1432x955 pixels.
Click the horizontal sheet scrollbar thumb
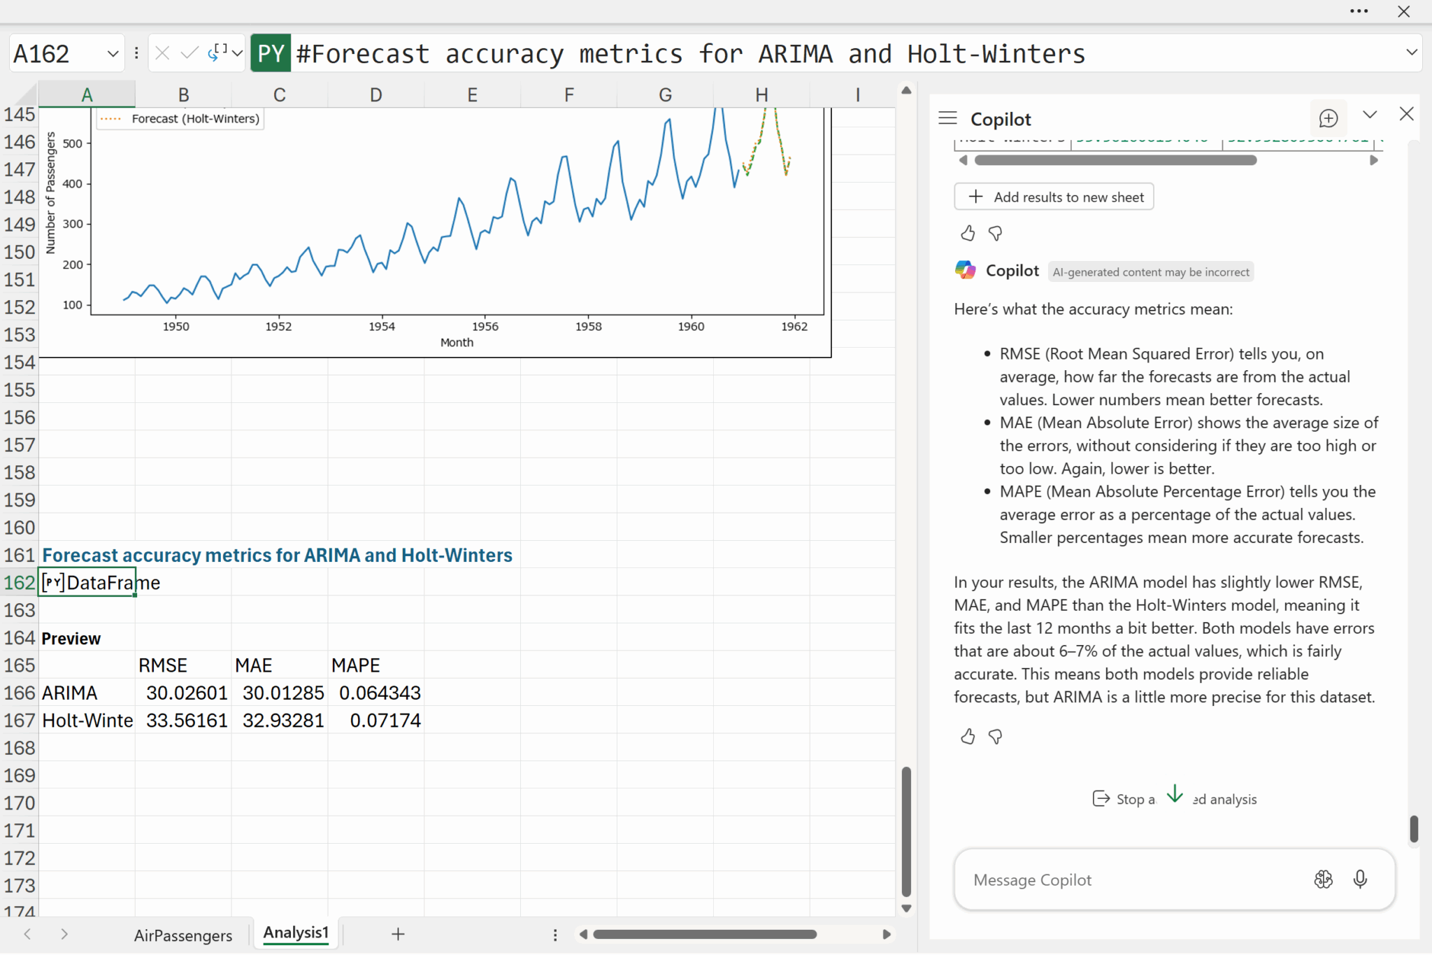point(704,935)
